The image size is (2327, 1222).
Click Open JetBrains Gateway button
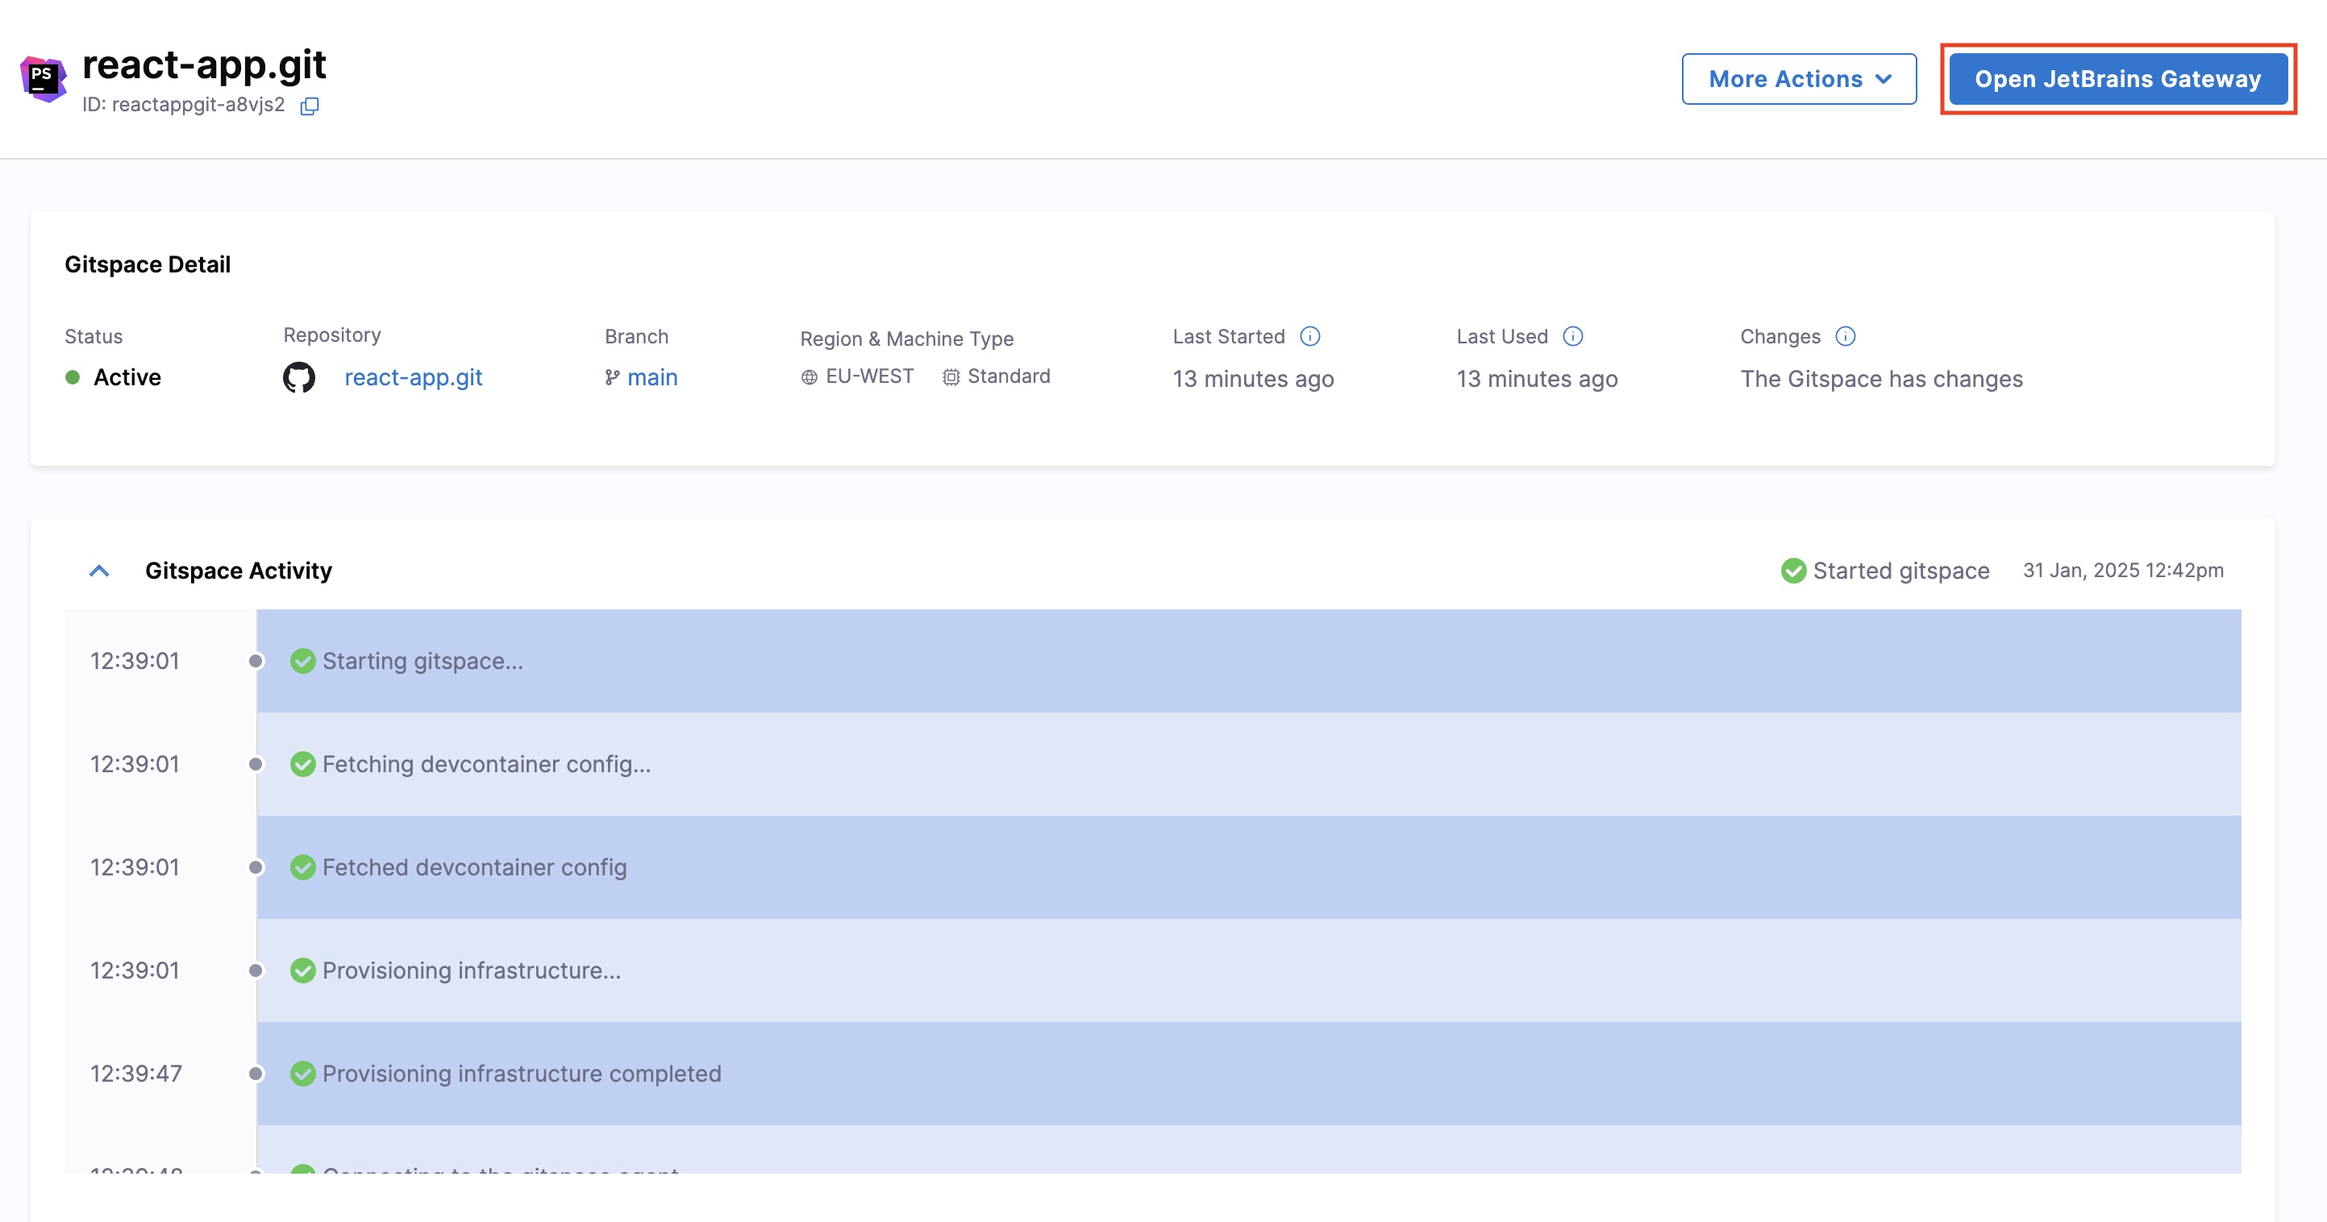tap(2117, 80)
